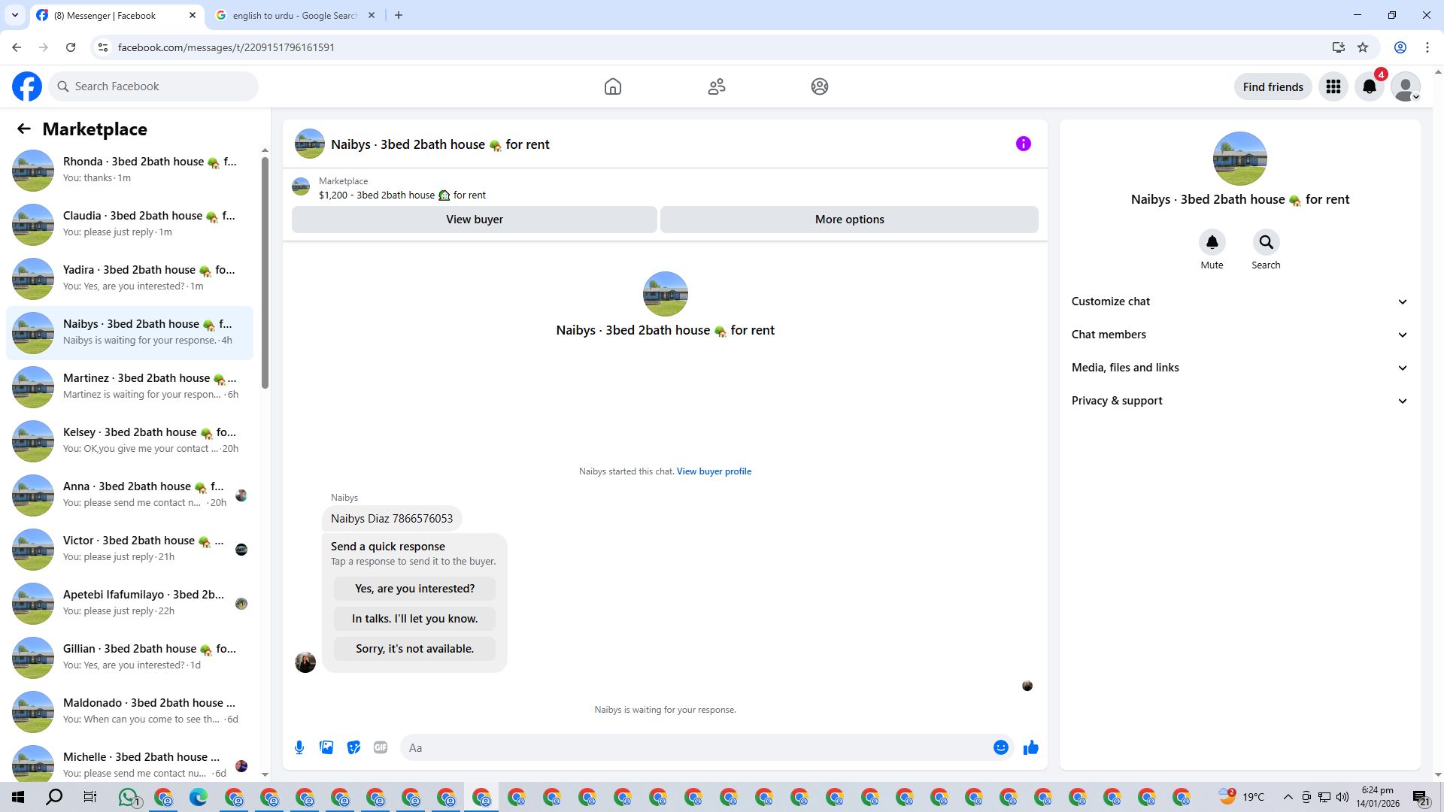Viewport: 1444px width, 812px height.
Task: Open the sticker picker icon
Action: tap(353, 747)
